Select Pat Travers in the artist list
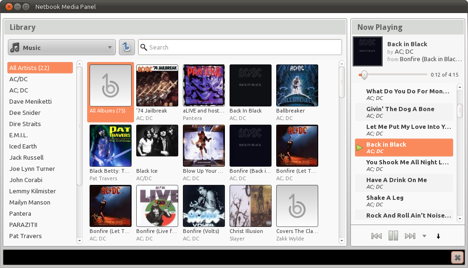The image size is (468, 268). tap(40, 236)
